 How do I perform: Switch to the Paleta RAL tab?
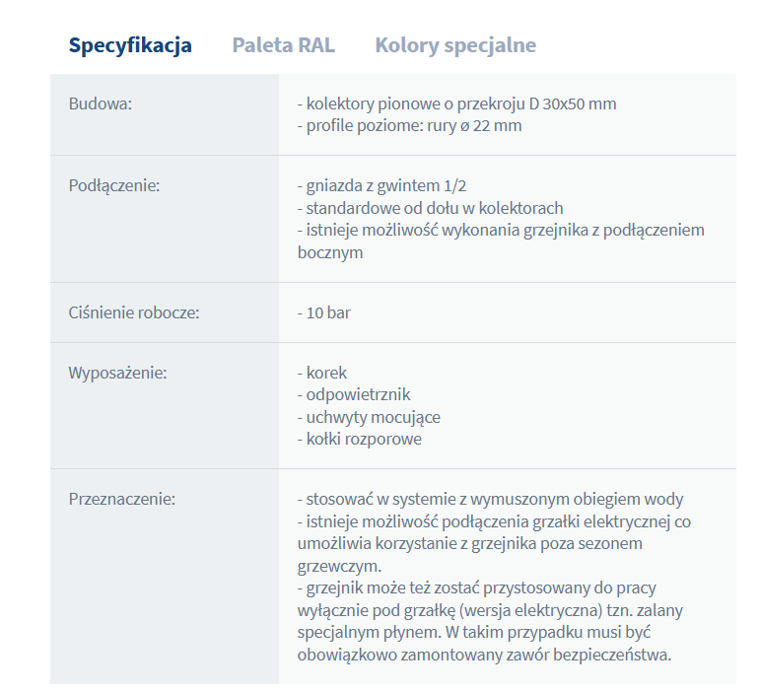coord(283,45)
